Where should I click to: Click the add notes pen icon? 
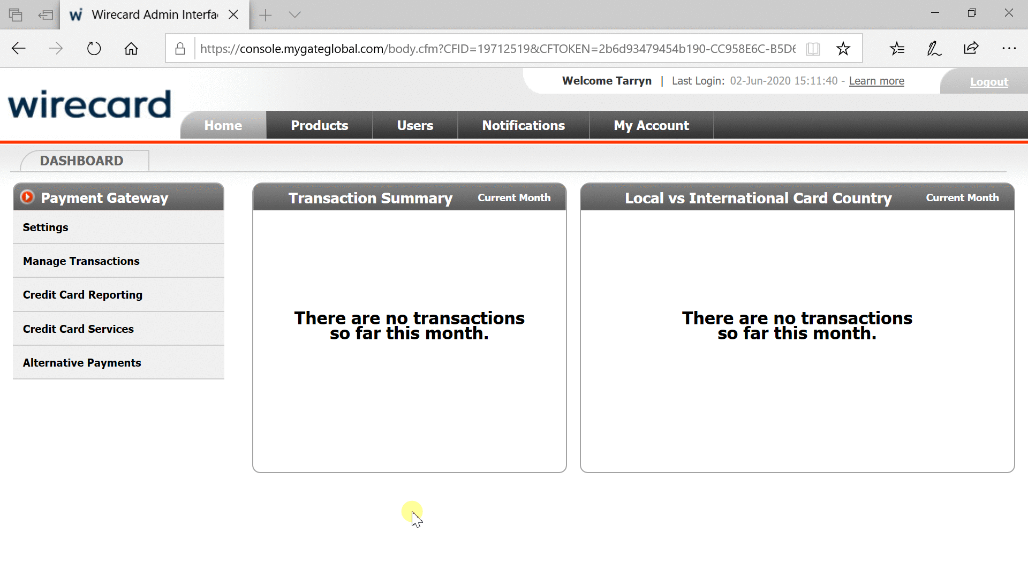tap(934, 49)
